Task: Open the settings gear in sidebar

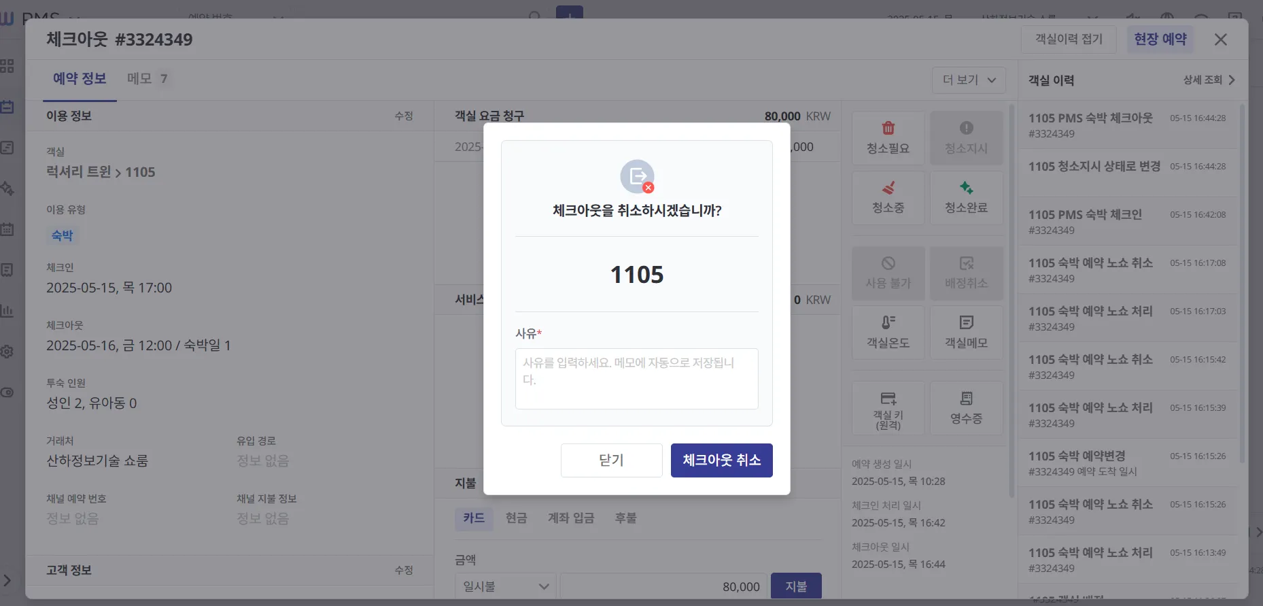Action: click(x=7, y=352)
